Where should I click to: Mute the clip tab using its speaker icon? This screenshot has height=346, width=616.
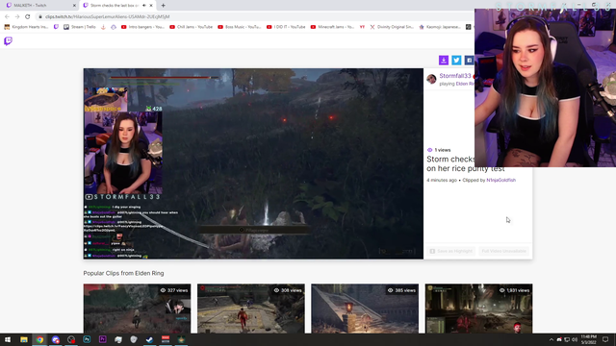pos(144,6)
